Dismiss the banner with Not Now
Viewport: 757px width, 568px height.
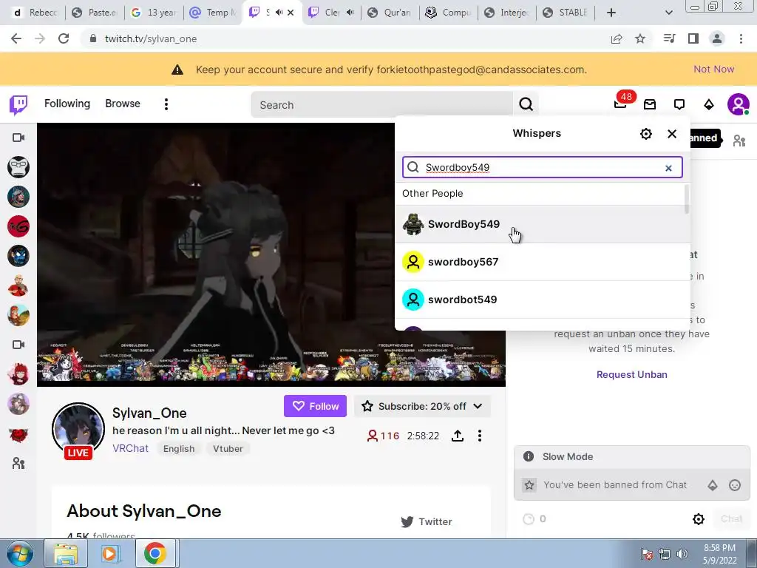pyautogui.click(x=713, y=69)
